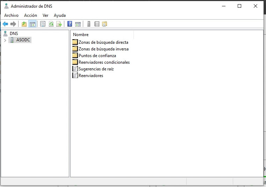Select the Reenviadores condicionales folder
Viewport: 266px width, 187px height.
point(104,62)
